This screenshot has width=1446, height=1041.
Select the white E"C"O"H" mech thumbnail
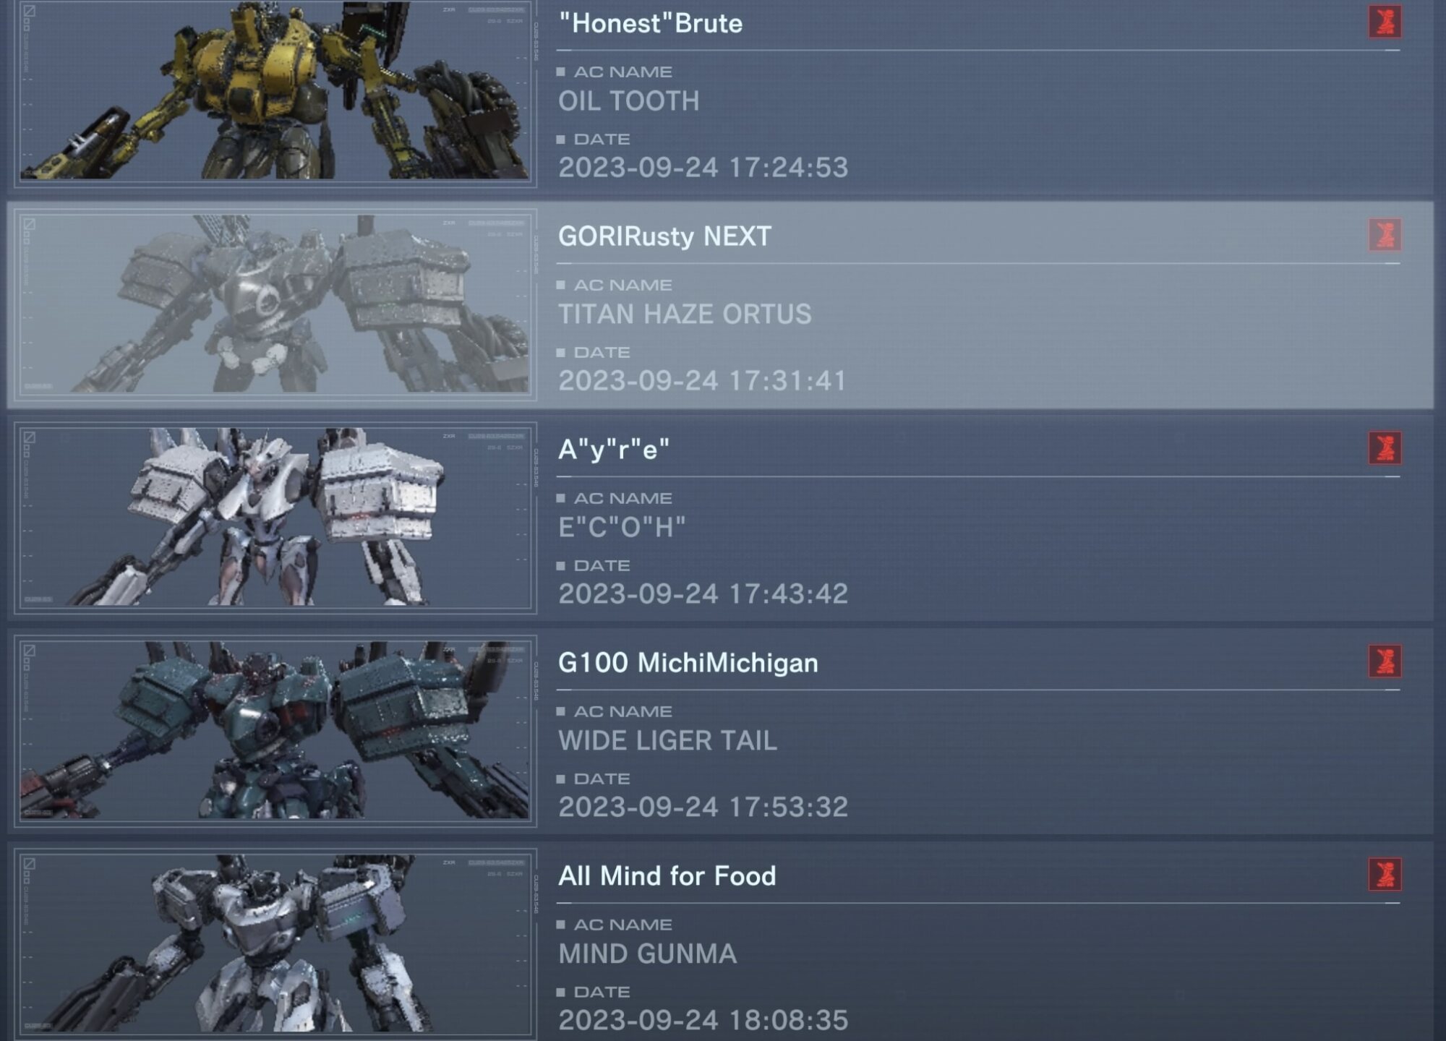pyautogui.click(x=275, y=518)
